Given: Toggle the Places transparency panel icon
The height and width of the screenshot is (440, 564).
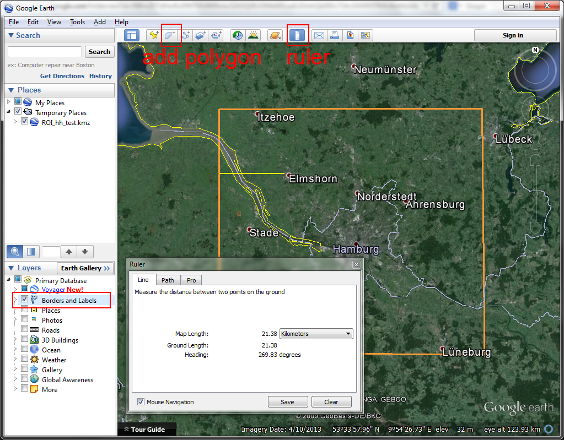Looking at the screenshot, I should [31, 252].
